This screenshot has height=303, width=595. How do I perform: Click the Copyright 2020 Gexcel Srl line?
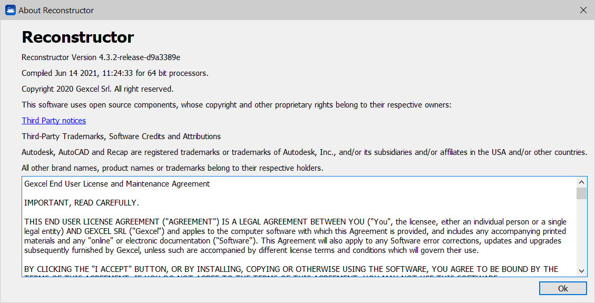[97, 89]
